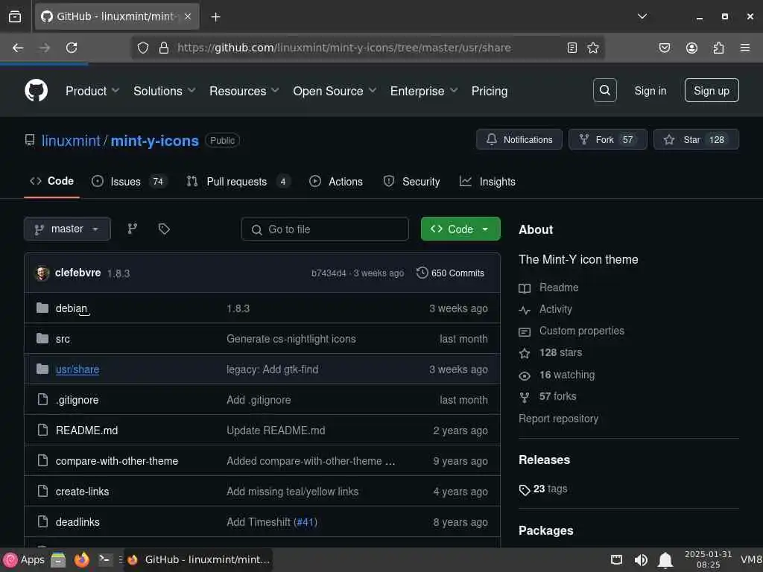Click clefebvre's avatar image
The image size is (763, 572).
(42, 273)
